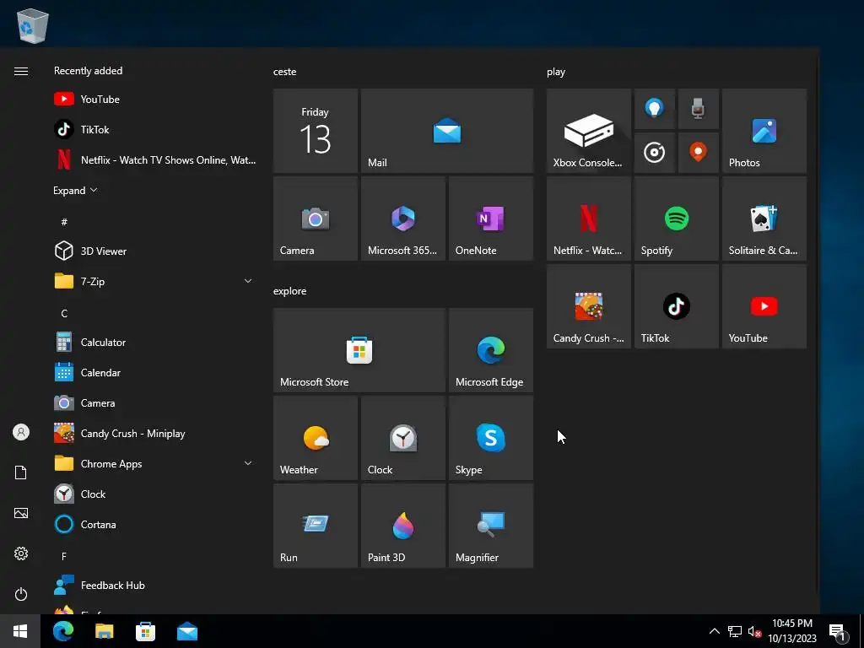Open the Mail tile
The width and height of the screenshot is (864, 648).
pos(447,131)
